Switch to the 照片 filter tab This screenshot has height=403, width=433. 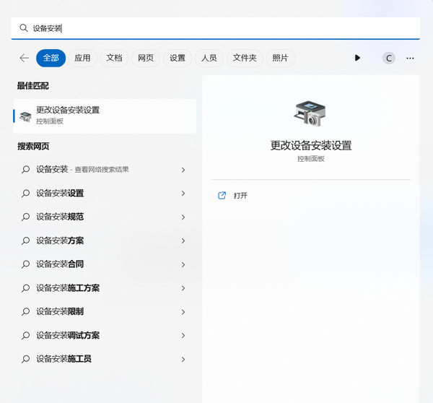point(280,58)
